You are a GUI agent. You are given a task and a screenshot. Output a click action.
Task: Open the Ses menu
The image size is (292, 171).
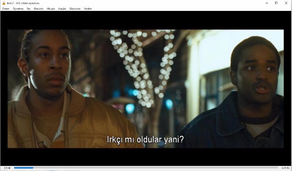[x=28, y=8]
